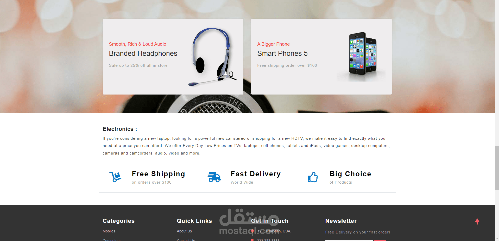Open the Branded Headphones banner title

[143, 53]
